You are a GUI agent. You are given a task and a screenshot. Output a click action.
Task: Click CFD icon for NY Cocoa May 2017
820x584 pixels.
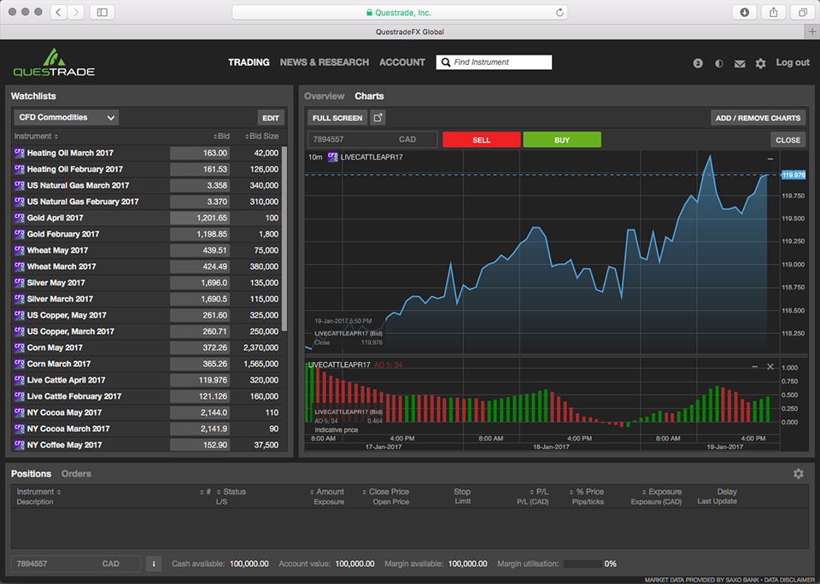coord(20,412)
